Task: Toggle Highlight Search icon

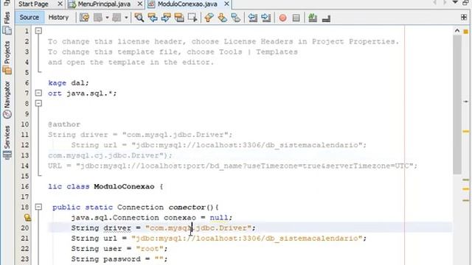Action: [179, 18]
